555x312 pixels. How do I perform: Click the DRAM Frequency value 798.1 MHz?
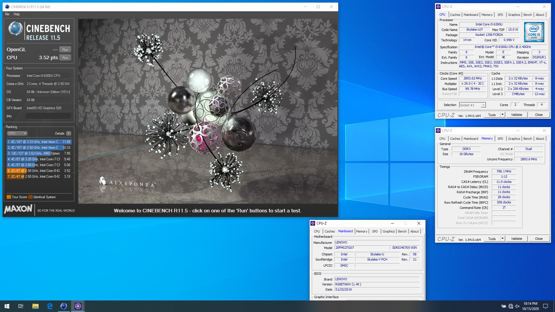[504, 172]
